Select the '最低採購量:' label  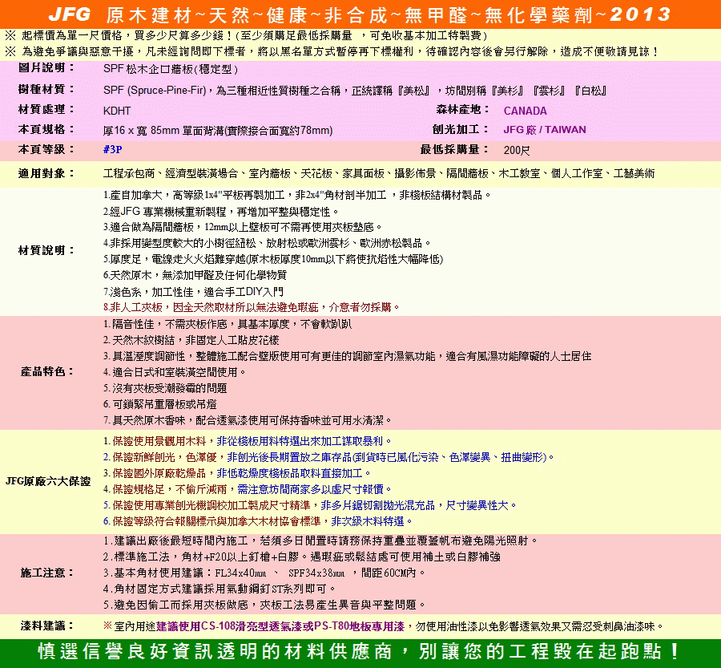[x=455, y=149]
